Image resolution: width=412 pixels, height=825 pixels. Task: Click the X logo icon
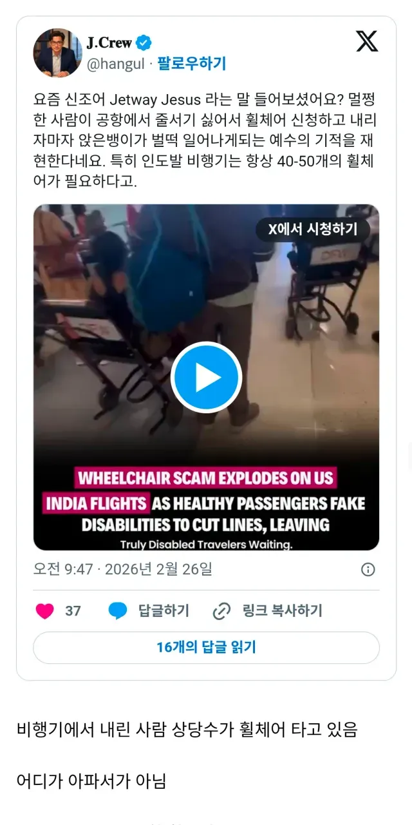tap(367, 41)
